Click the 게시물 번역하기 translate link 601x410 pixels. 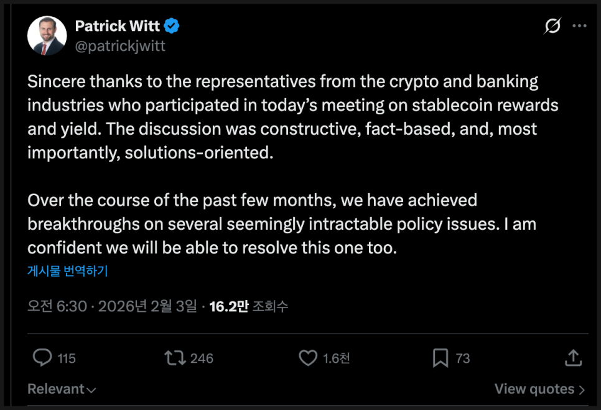click(x=68, y=271)
